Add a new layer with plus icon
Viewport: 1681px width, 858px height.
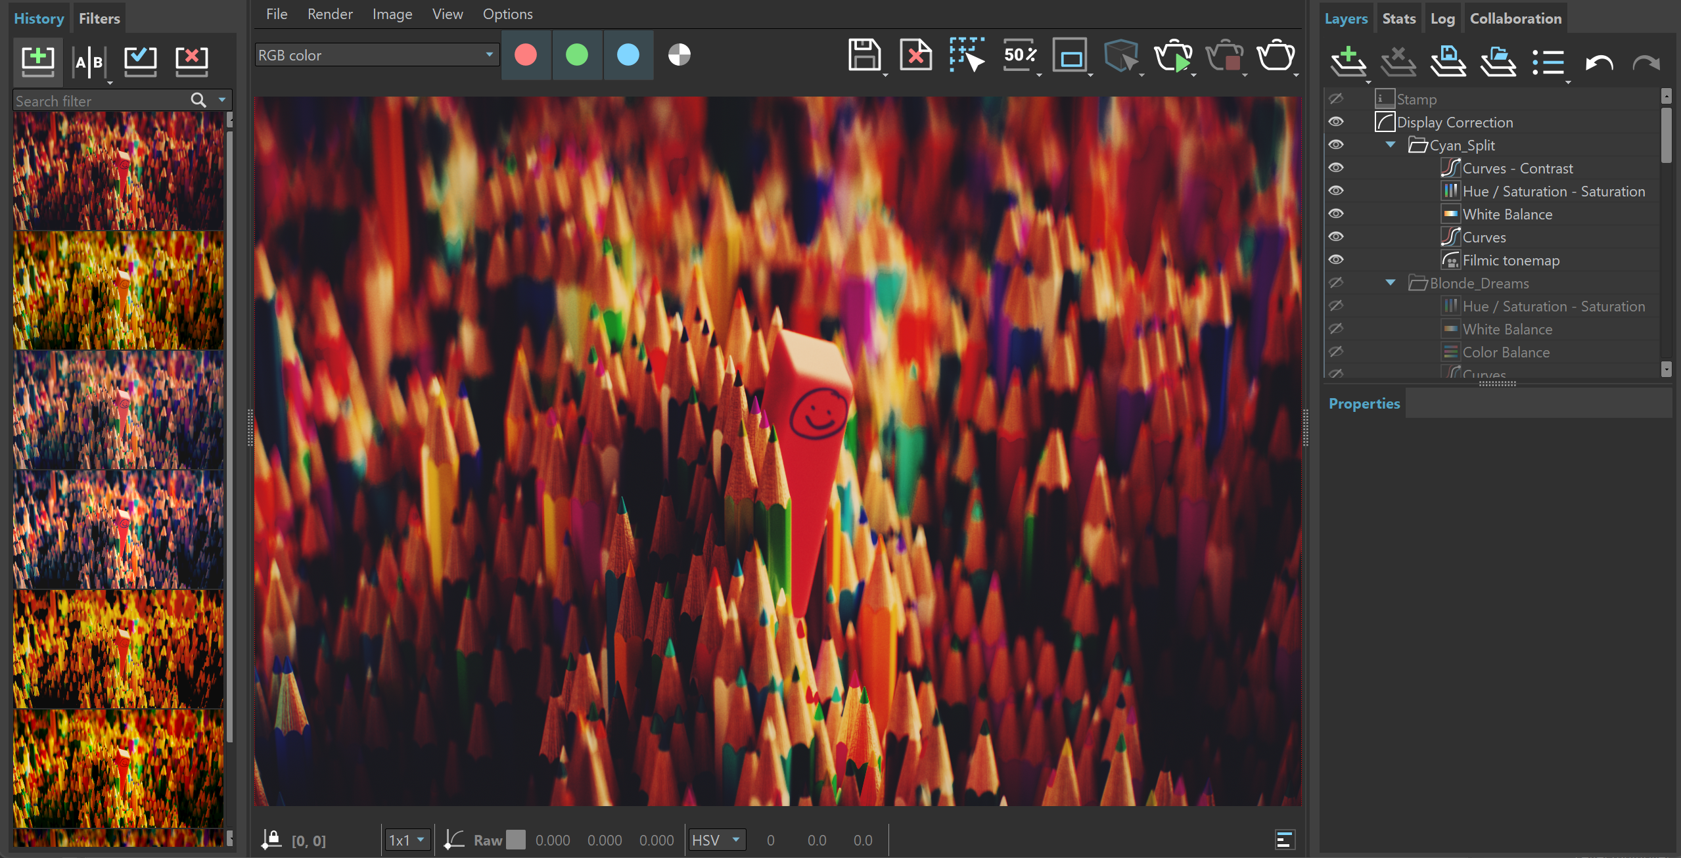click(1348, 62)
